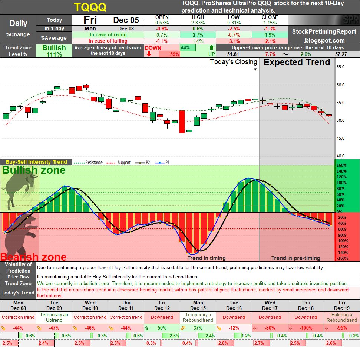
Task: Click Thu Dec 18 red down arrow
Action: click(x=291, y=328)
